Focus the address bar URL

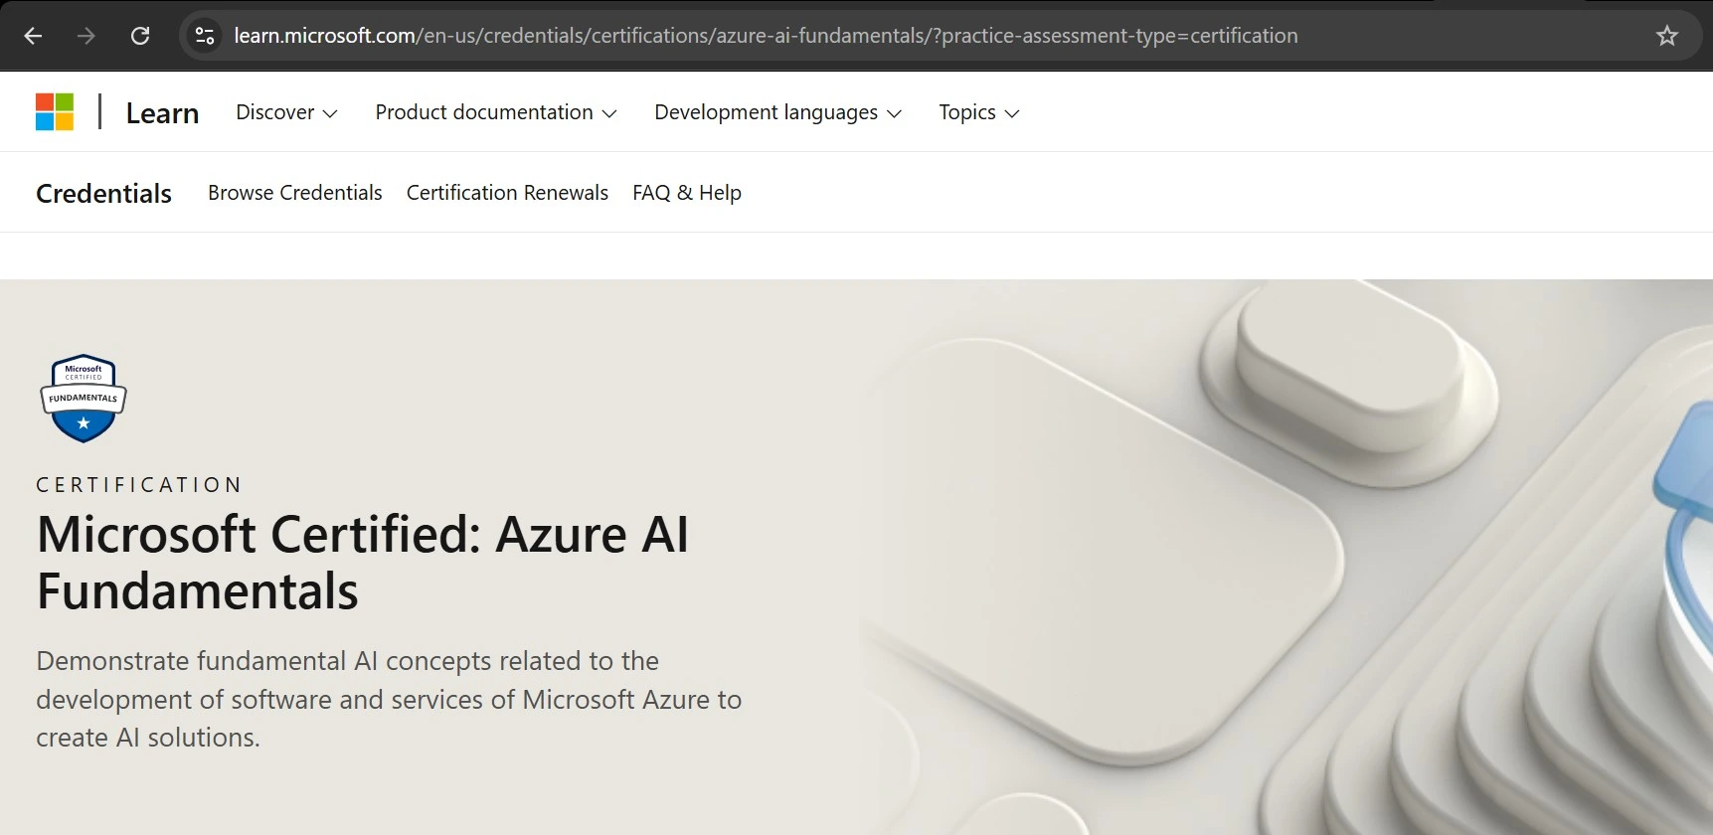[x=766, y=36]
